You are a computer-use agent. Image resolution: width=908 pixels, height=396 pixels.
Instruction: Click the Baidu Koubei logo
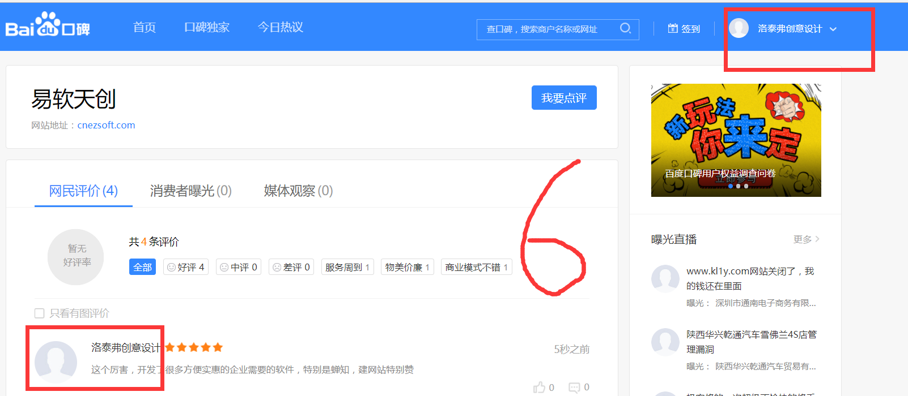48,26
